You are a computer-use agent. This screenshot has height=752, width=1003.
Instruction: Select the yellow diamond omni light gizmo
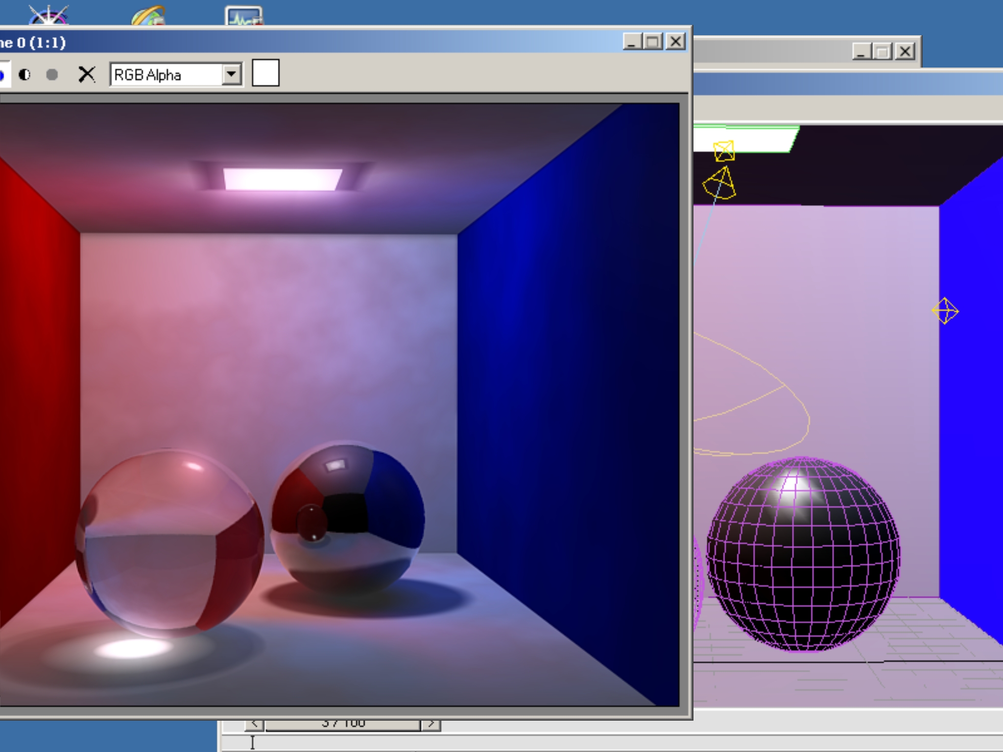[945, 311]
